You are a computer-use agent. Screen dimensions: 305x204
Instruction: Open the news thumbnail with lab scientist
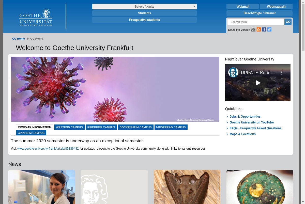tap(42, 187)
